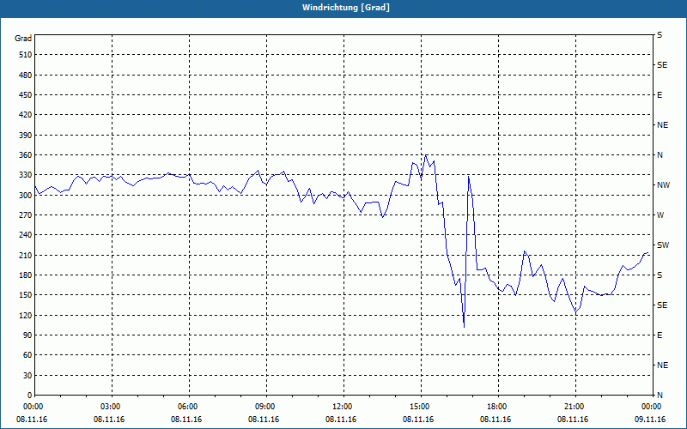The image size is (687, 429).
Task: Click the 330 degree axis value
Action: 26,175
